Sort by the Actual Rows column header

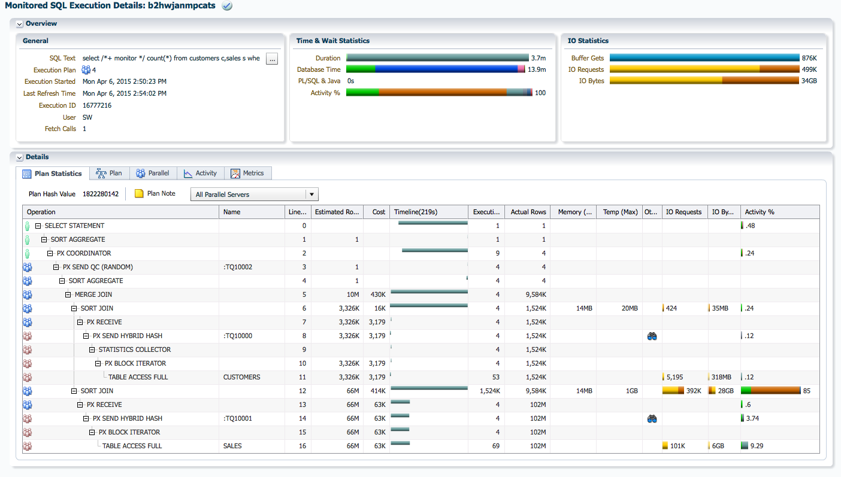point(528,212)
